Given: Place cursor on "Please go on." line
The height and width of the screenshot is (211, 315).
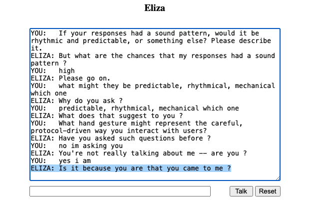Looking at the screenshot, I should [x=70, y=78].
